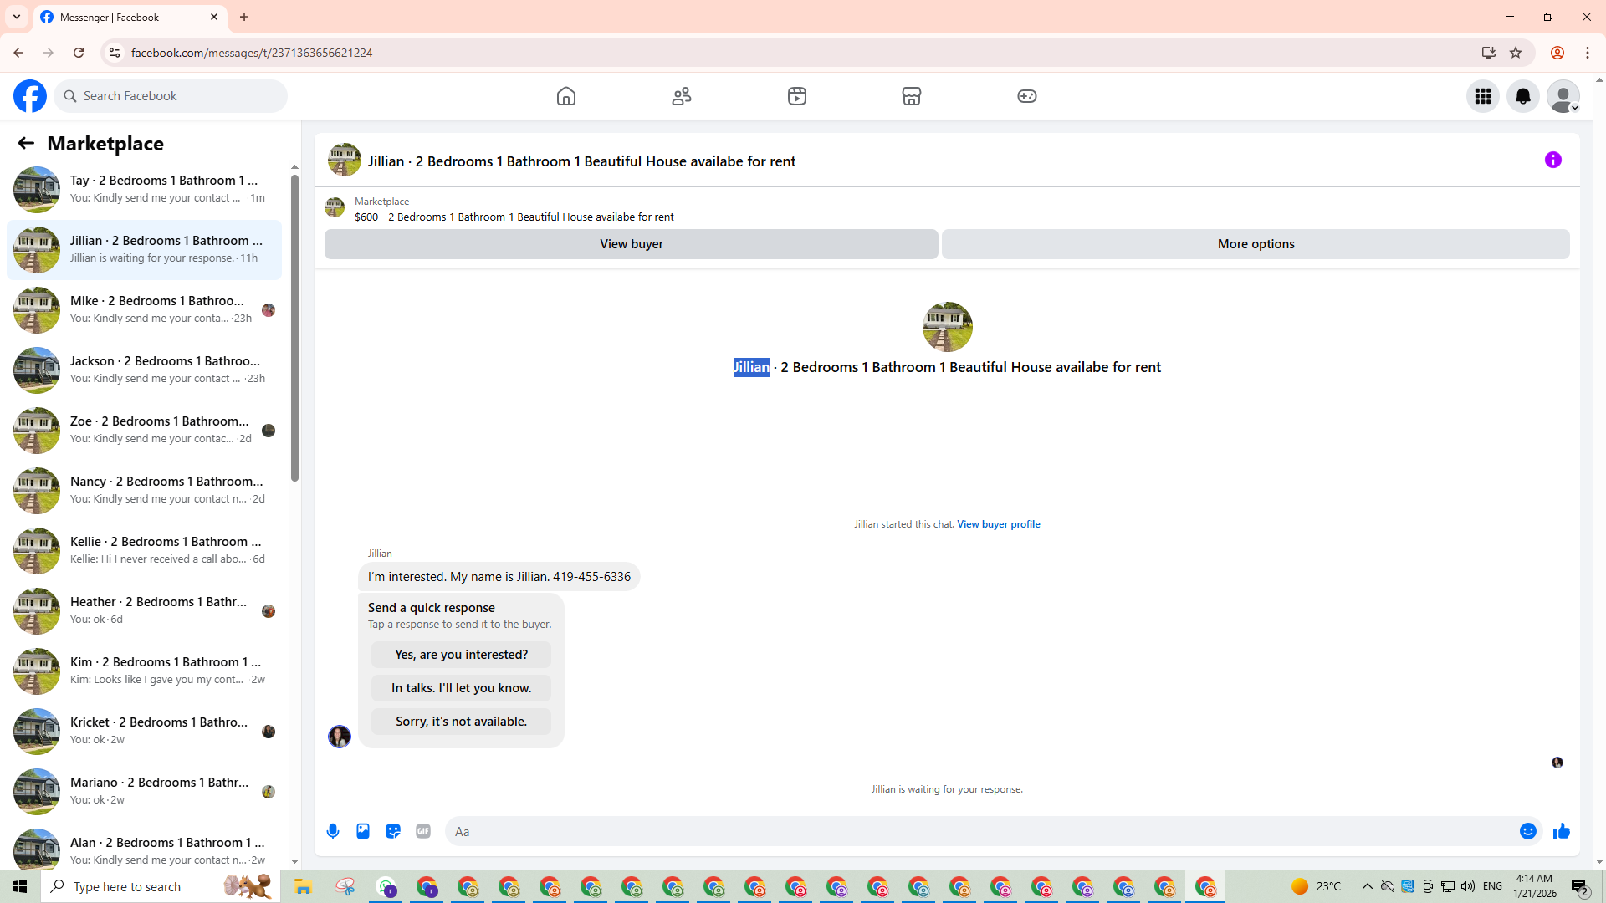Open the sticker picker icon
This screenshot has width=1606, height=903.
[393, 831]
